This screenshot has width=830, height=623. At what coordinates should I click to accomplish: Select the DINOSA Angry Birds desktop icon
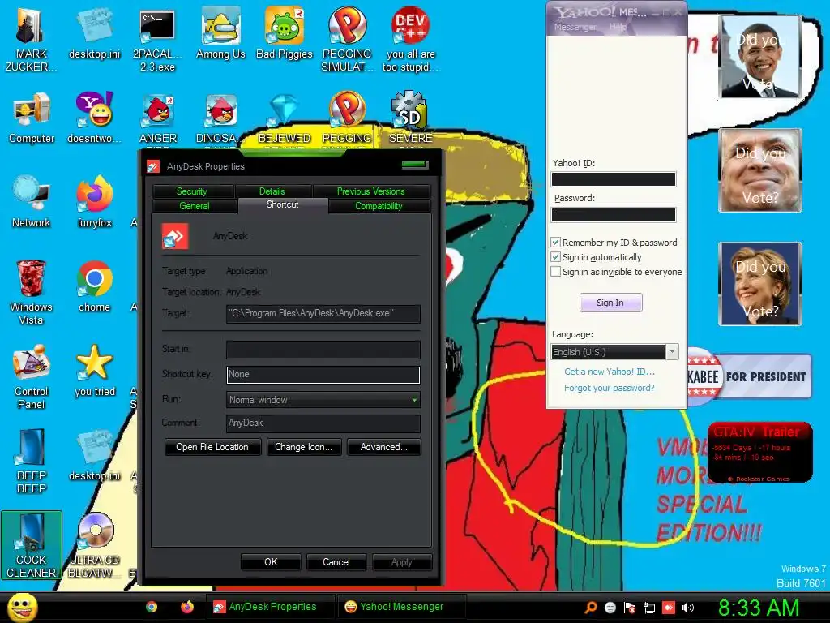220,119
